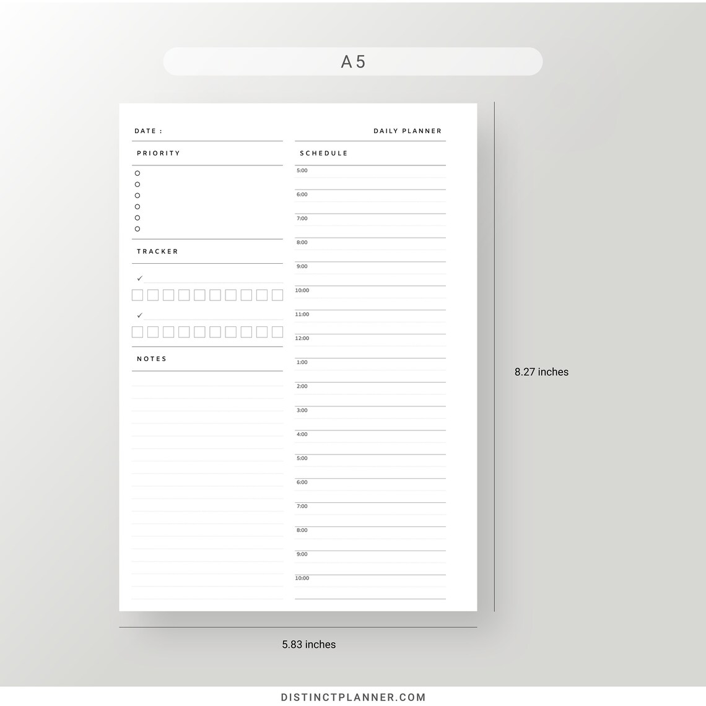Click the fourth Priority circle marker
706x706 pixels.
coord(137,207)
